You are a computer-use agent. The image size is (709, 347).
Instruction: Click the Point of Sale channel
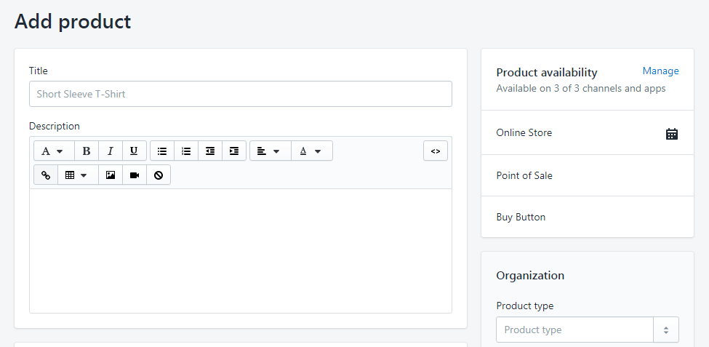click(588, 175)
